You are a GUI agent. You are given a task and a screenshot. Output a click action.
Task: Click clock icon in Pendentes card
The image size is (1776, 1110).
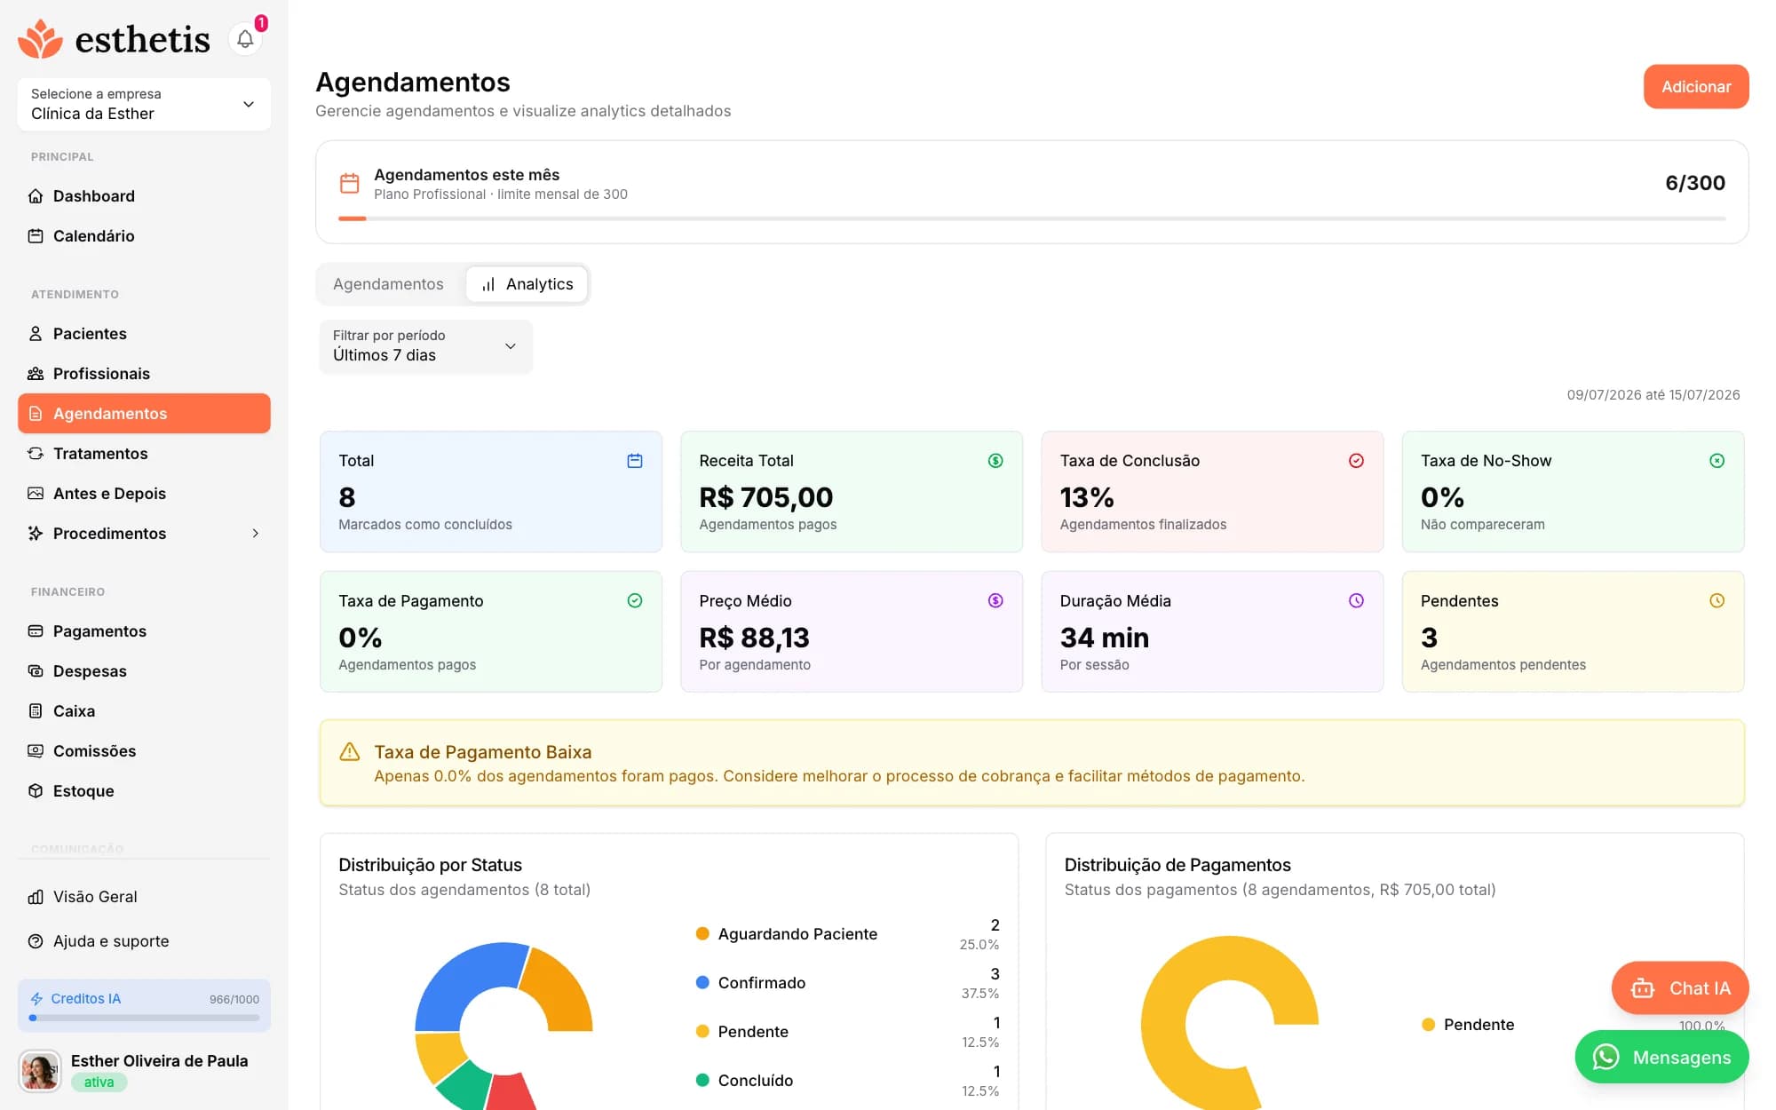pyautogui.click(x=1717, y=601)
